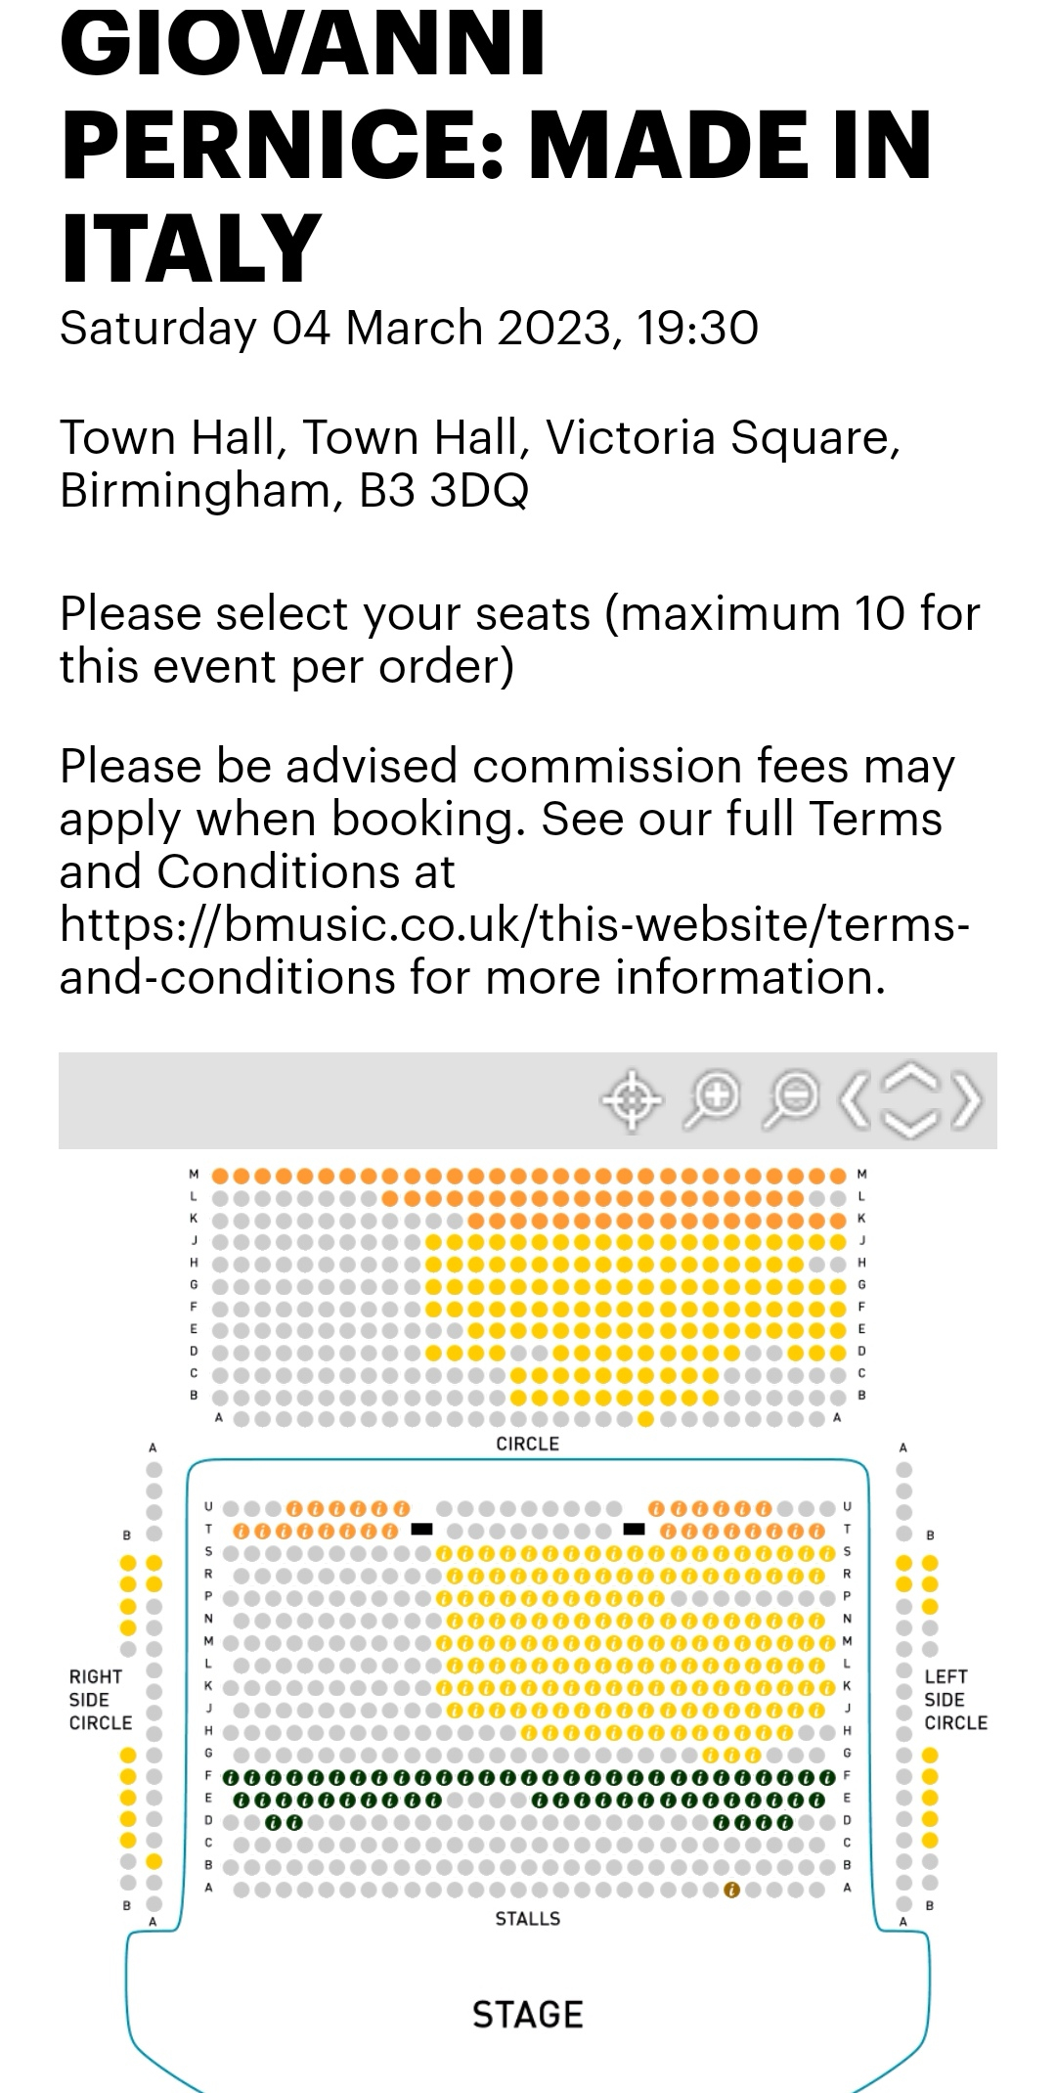Choose the leftmost yellow seat in Circle row J
Image resolution: width=1056 pixels, height=2093 pixels.
(x=434, y=1242)
